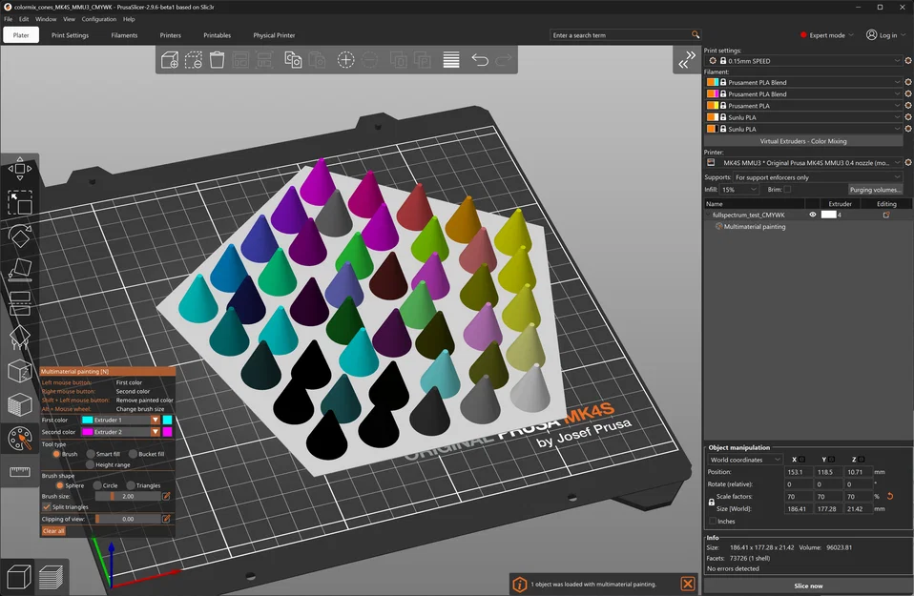Select the Rotate gizmo tool
The width and height of the screenshot is (914, 596).
tap(20, 236)
